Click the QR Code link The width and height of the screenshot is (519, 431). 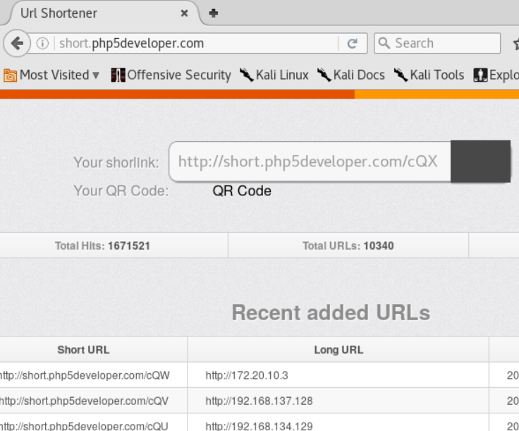click(242, 191)
